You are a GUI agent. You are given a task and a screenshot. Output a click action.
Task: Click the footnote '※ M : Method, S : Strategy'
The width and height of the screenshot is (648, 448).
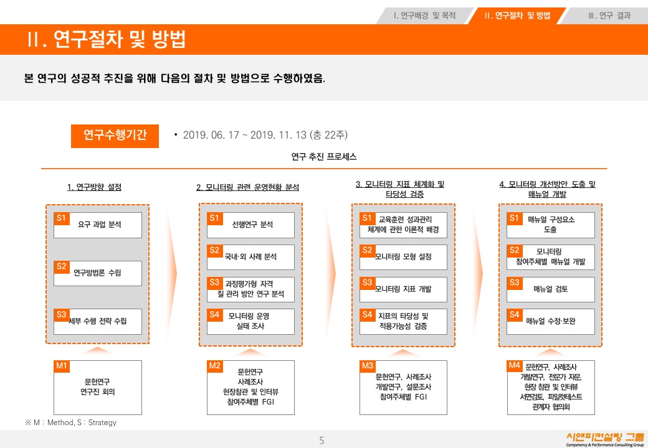70,422
